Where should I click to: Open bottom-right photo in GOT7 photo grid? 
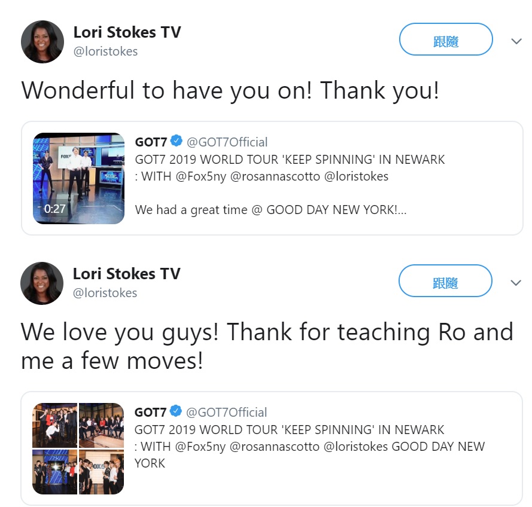[x=102, y=472]
